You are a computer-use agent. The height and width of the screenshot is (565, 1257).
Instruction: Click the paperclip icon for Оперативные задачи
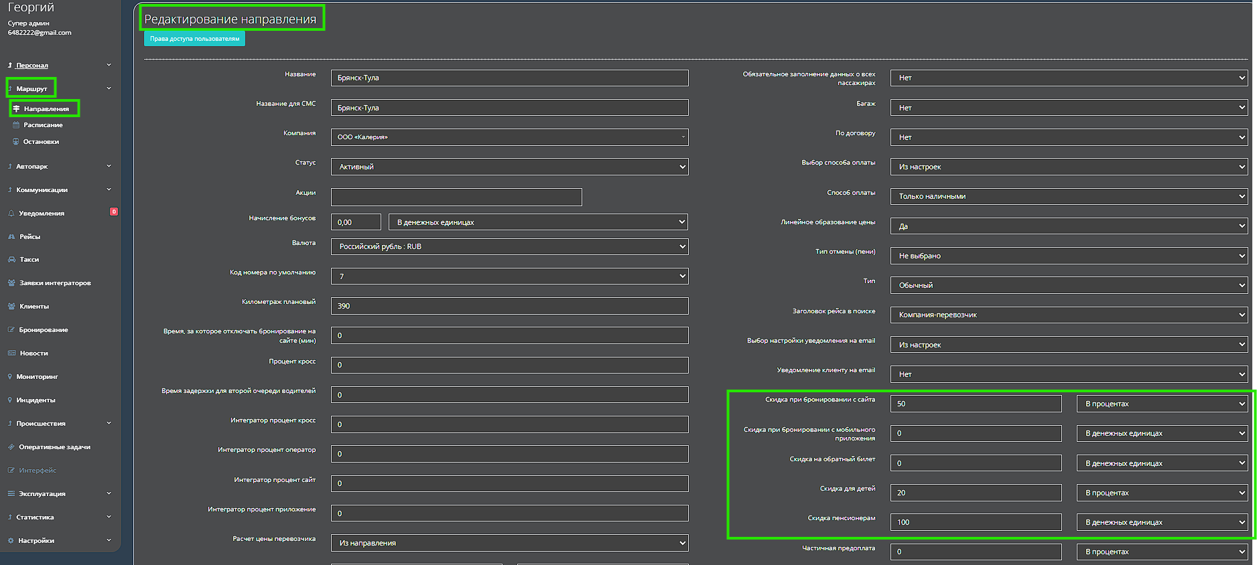[11, 447]
